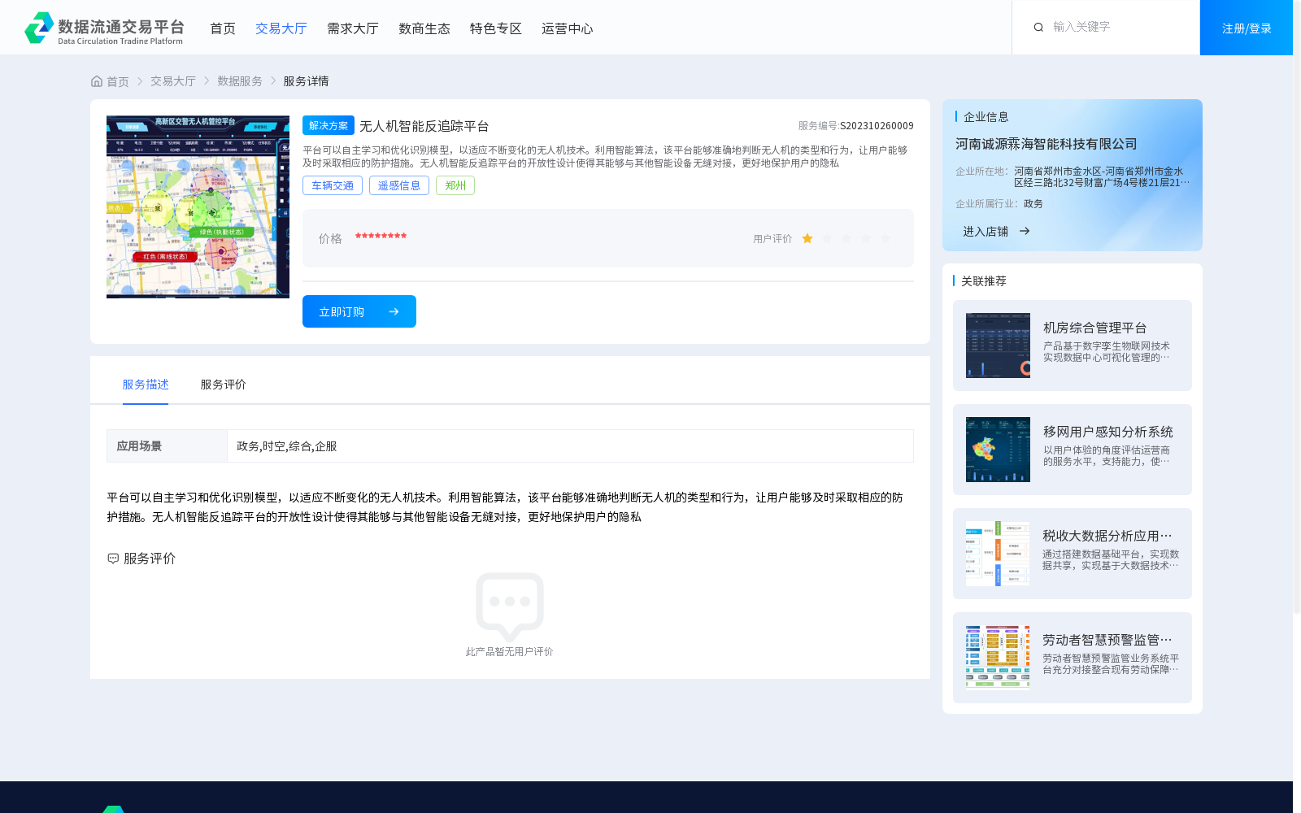Go to 数据服务 in the breadcrumb
Image resolution: width=1301 pixels, height=813 pixels.
click(240, 81)
